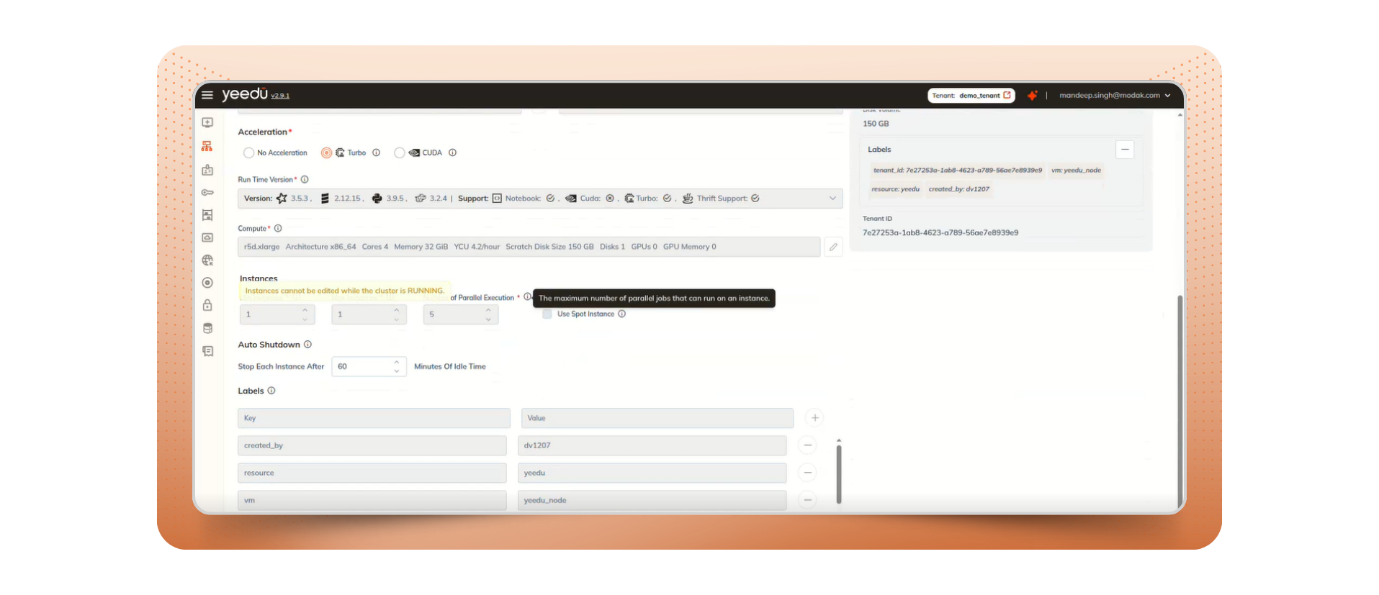This screenshot has height=595, width=1379.
Task: Click the Tenant ID value 7e27253a-1ab8
Action: click(x=940, y=232)
